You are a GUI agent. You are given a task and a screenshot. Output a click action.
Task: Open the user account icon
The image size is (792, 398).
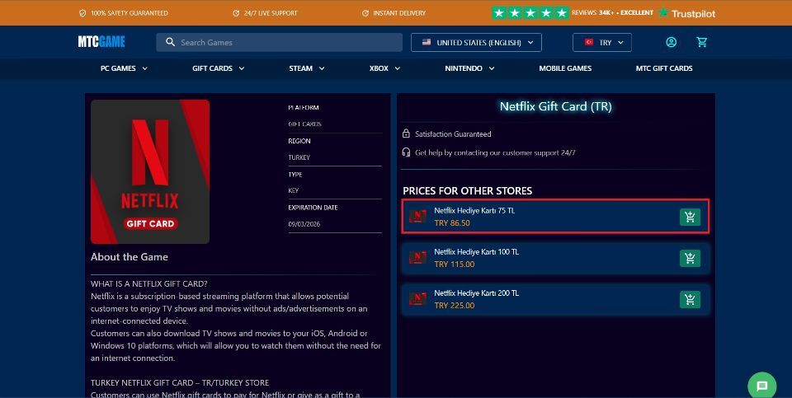pos(672,42)
